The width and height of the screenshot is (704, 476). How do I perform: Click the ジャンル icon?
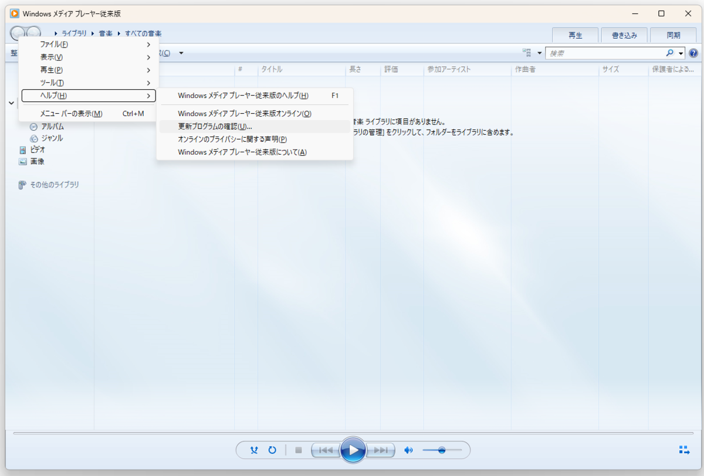tap(34, 138)
